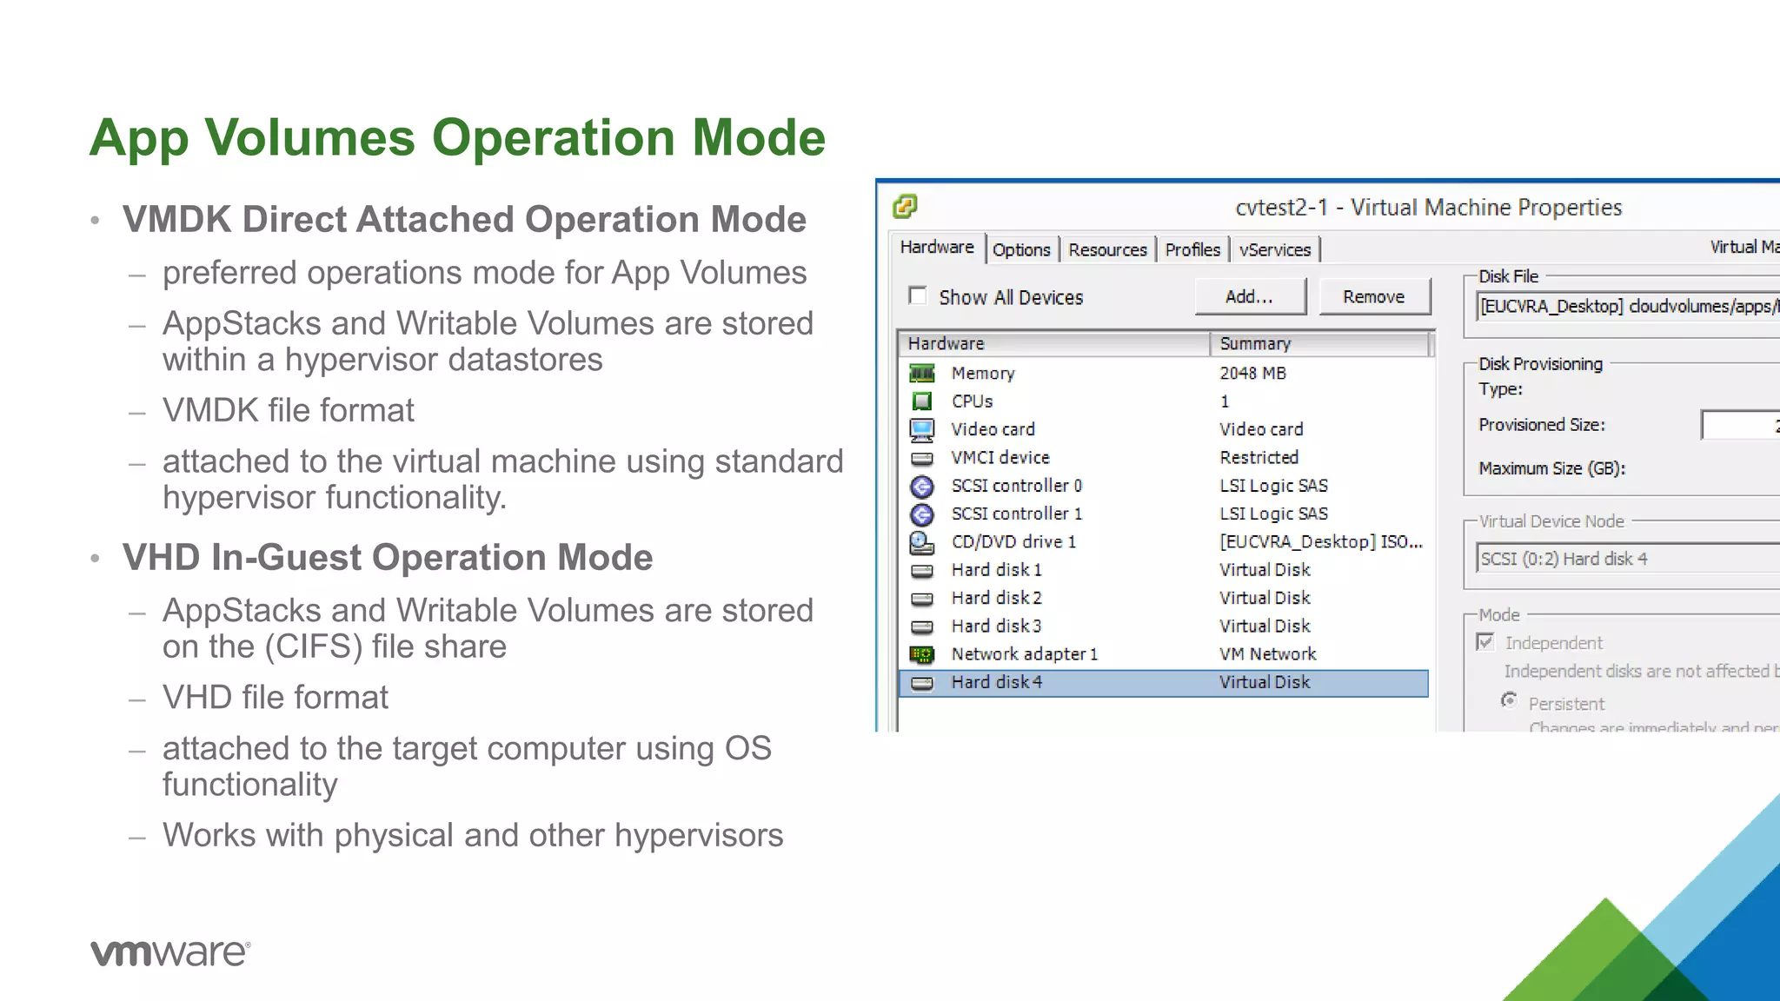Viewport: 1780px width, 1001px height.
Task: Click the CD/DVD drive 1 icon
Action: tap(921, 543)
